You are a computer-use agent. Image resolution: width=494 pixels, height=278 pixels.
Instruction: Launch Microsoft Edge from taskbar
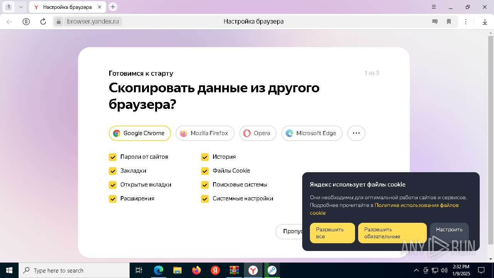[159, 270]
